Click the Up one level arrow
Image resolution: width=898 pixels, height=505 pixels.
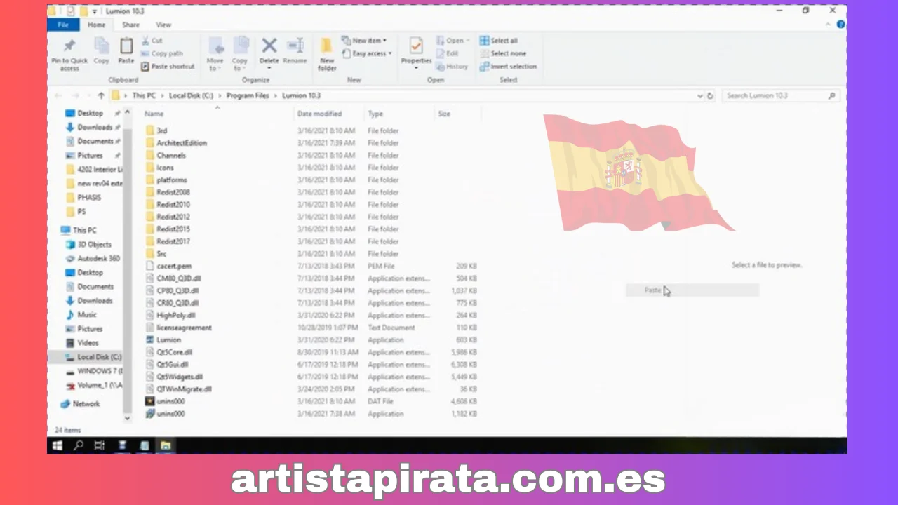101,95
